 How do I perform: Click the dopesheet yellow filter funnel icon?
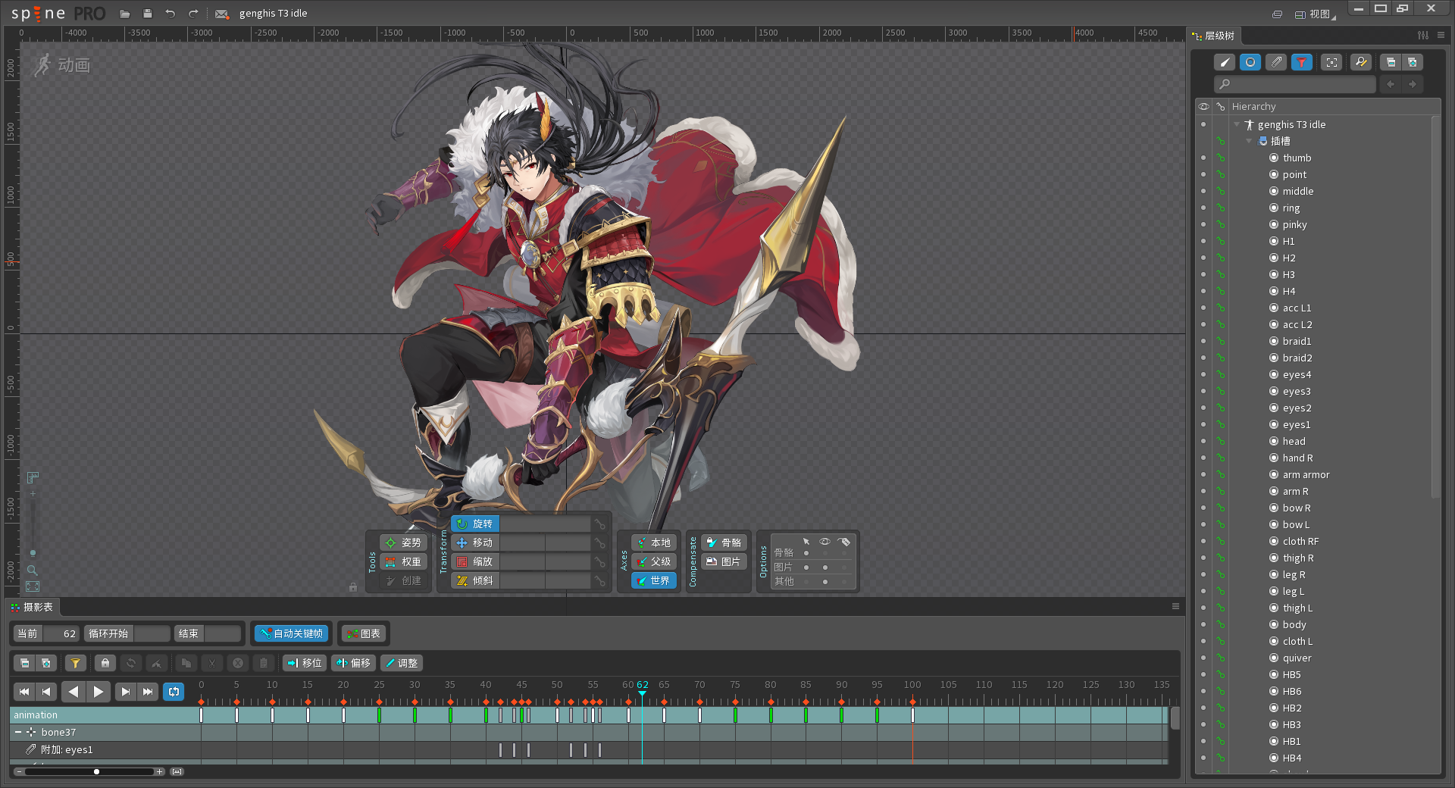[75, 663]
